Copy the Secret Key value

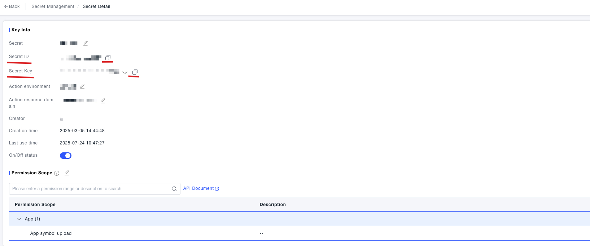135,72
